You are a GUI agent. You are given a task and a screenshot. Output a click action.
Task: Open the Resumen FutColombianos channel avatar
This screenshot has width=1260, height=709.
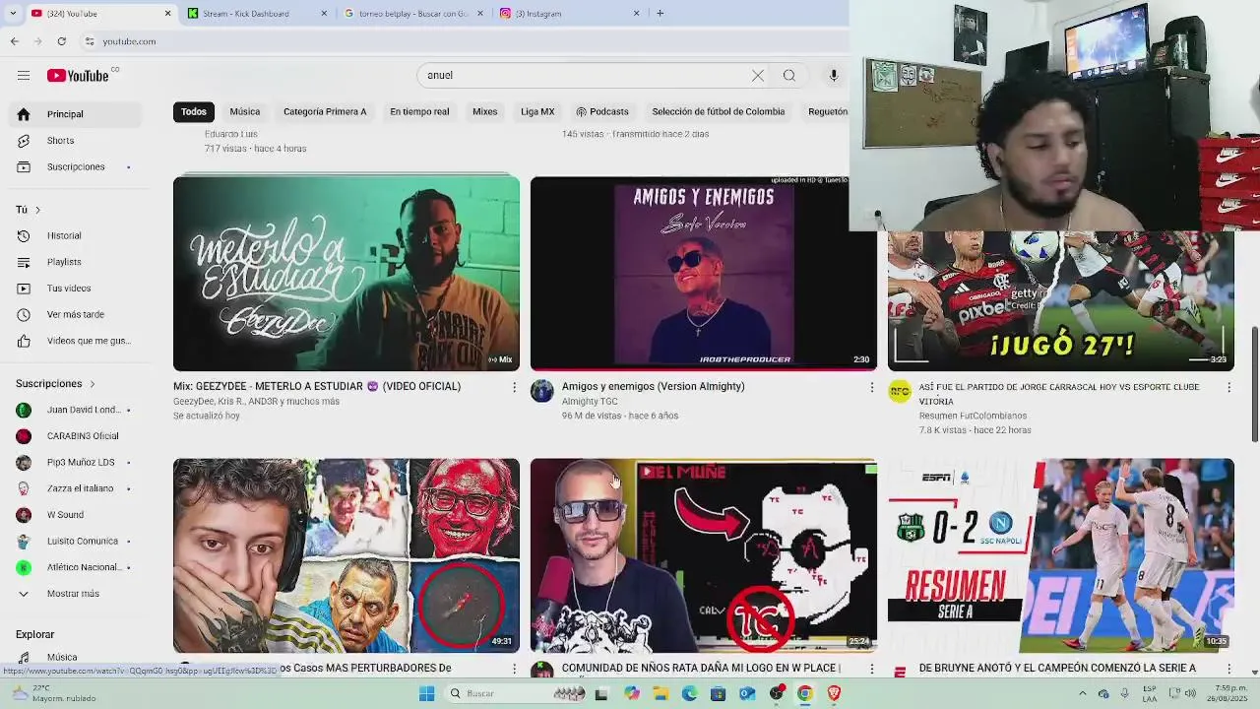(x=900, y=392)
